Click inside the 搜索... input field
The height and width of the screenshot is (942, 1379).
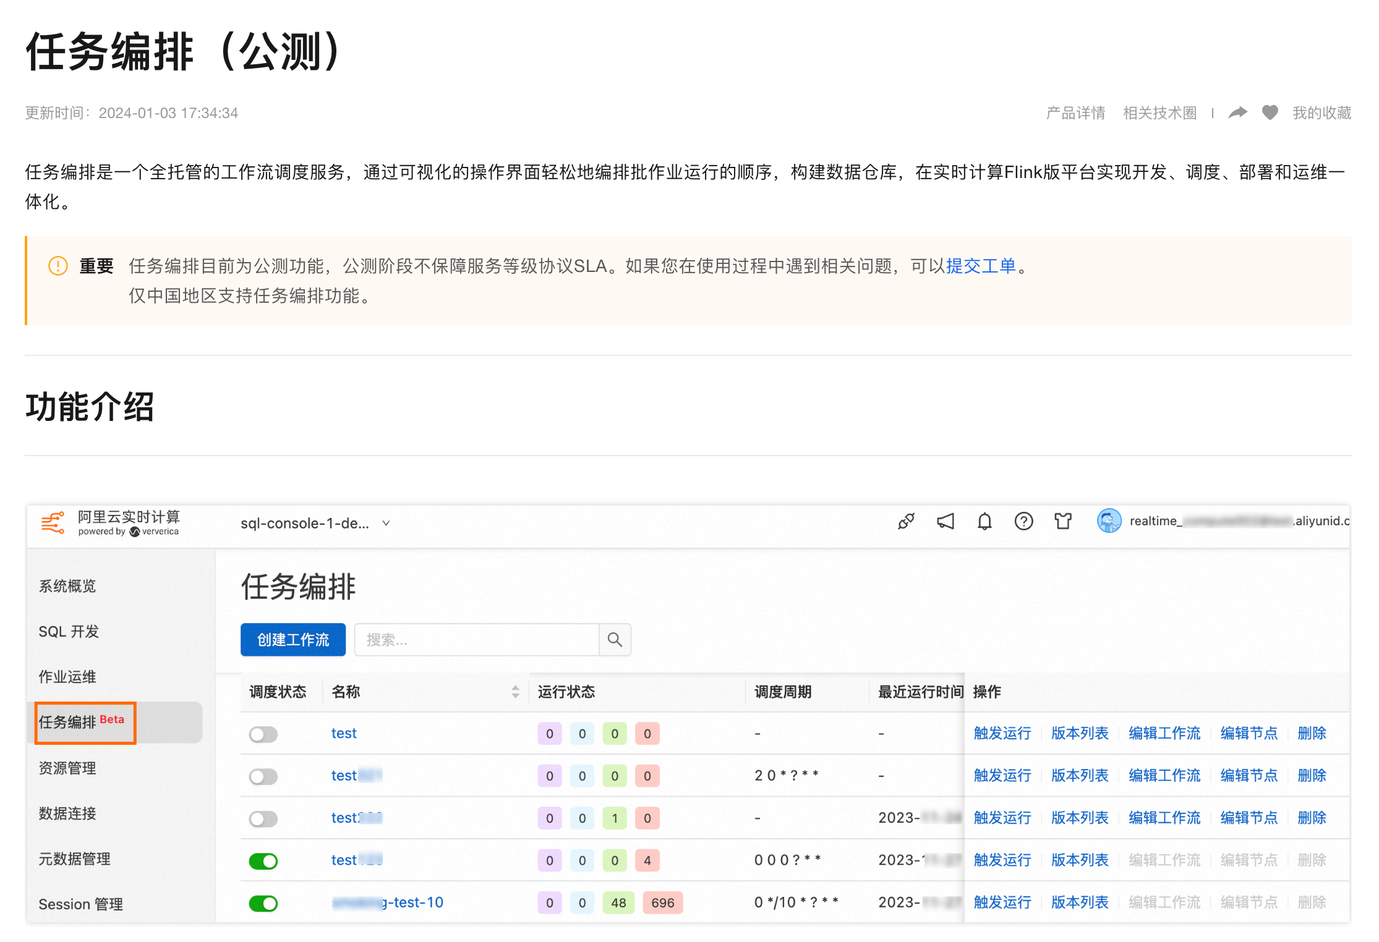click(476, 640)
